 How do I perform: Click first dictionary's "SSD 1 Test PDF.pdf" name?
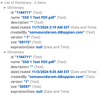[x=38, y=18]
